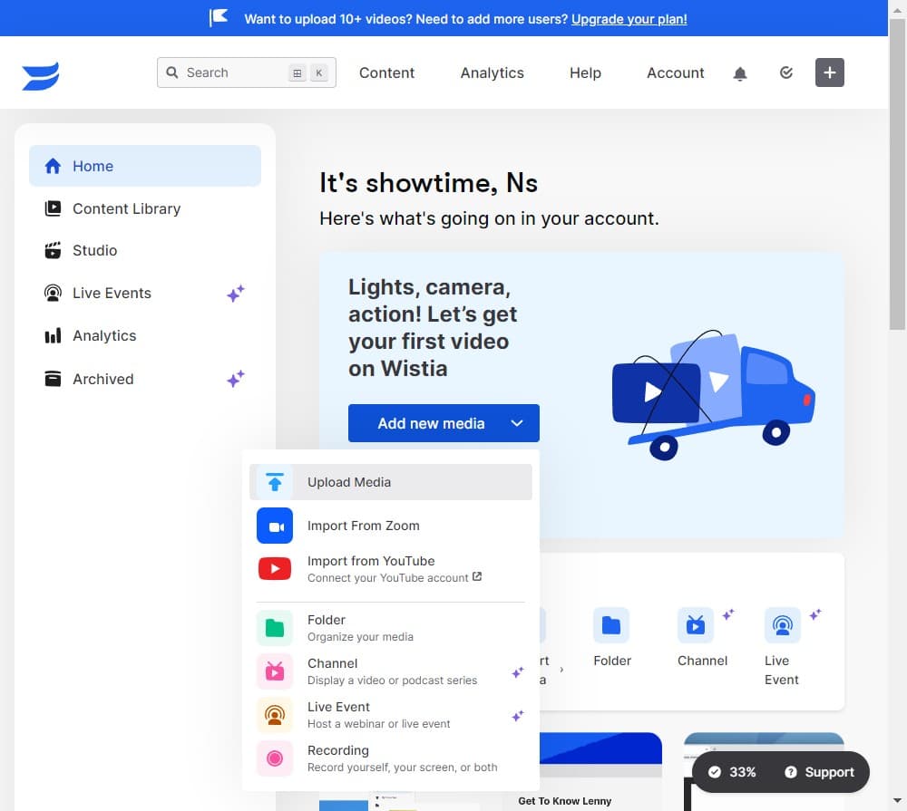Select the Home sidebar icon
Image resolution: width=907 pixels, height=811 pixels.
click(52, 166)
